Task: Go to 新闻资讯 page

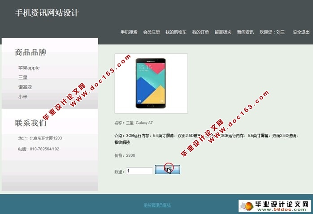Action: (x=245, y=32)
